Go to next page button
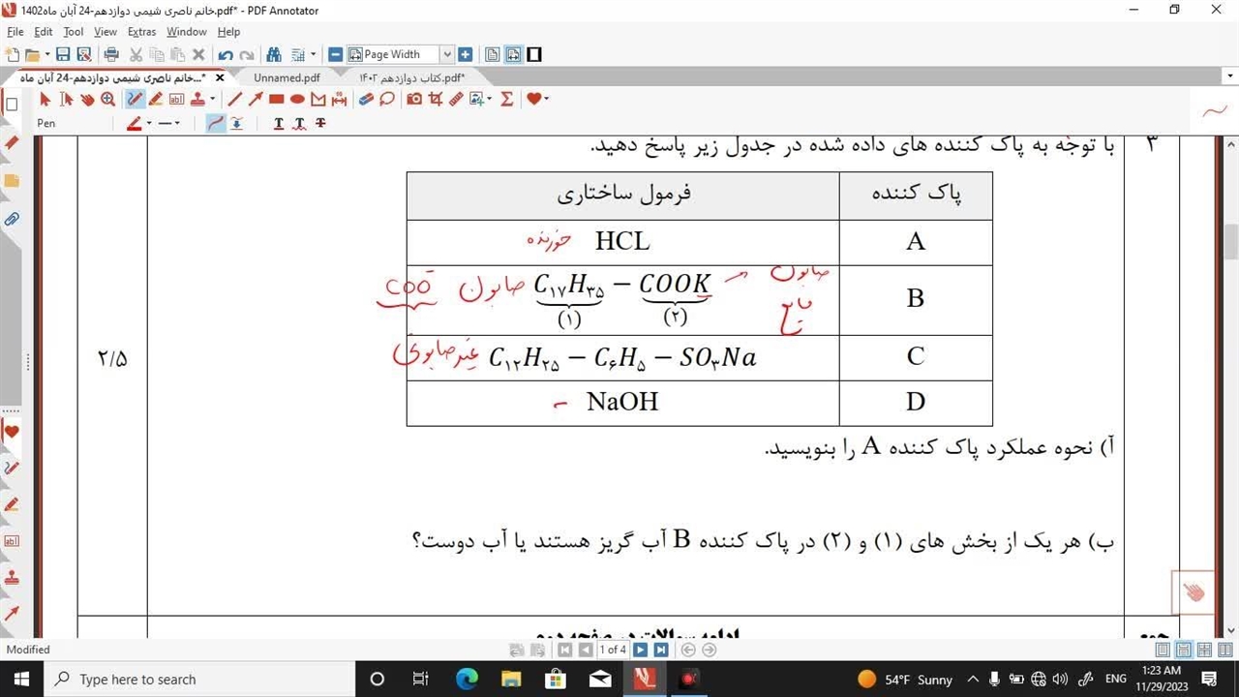This screenshot has height=697, width=1239. coord(641,650)
